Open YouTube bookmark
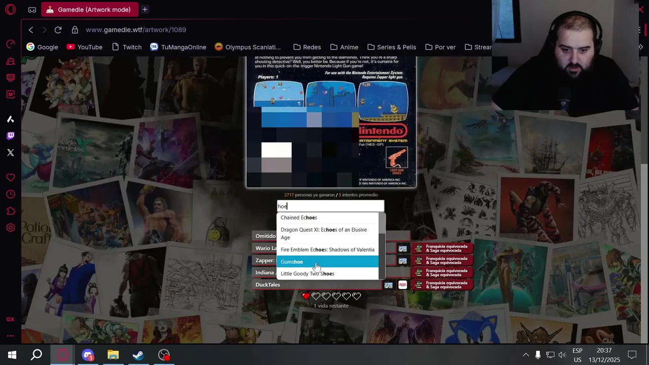649x365 pixels. (x=84, y=47)
